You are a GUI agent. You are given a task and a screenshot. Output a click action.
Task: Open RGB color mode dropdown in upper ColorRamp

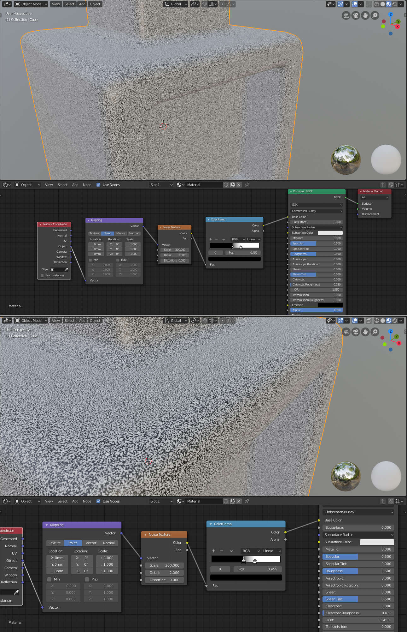(x=238, y=239)
